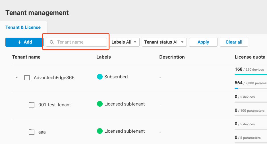The height and width of the screenshot is (144, 267).
Task: Click Licensed subtenant text in aaa row
Action: 125,131
